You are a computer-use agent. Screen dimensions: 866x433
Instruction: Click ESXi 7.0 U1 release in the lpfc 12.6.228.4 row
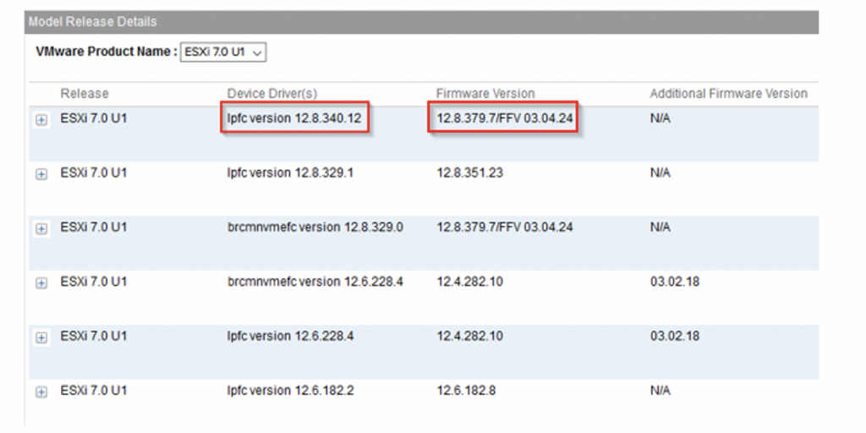click(93, 336)
